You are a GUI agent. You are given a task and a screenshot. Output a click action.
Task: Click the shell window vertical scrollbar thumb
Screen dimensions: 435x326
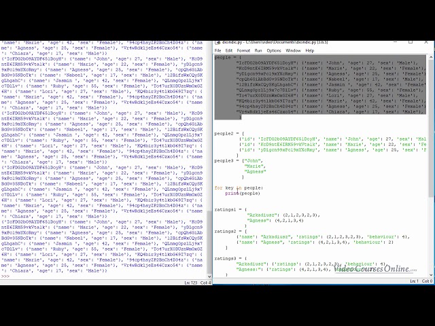209,242
